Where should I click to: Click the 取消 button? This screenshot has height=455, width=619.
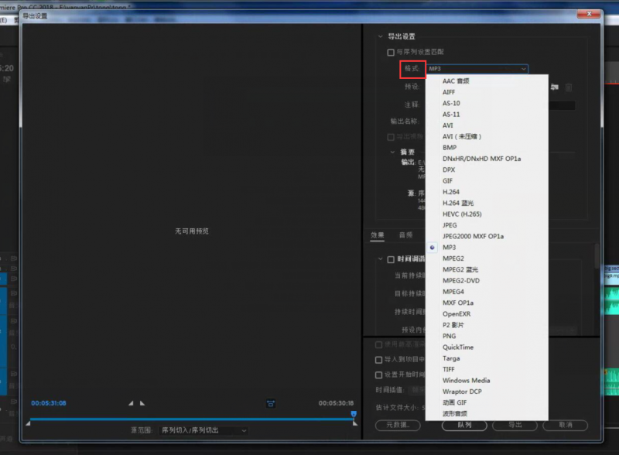[564, 425]
